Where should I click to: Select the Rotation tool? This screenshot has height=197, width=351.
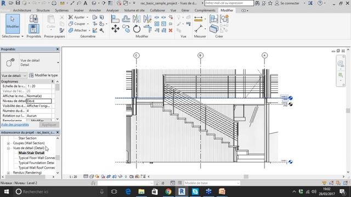[x=137, y=29]
